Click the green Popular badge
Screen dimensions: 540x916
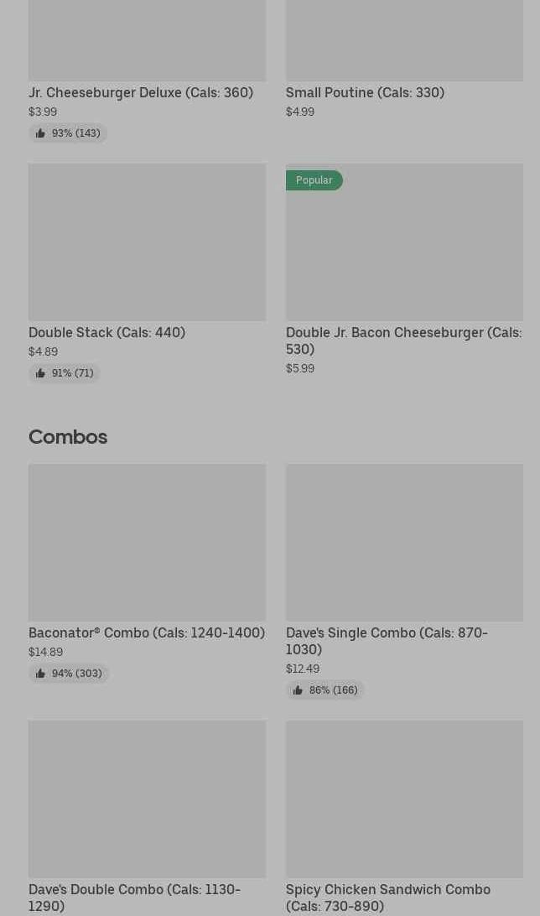pos(314,180)
